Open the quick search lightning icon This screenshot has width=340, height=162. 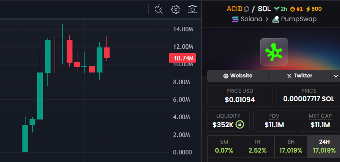click(159, 9)
